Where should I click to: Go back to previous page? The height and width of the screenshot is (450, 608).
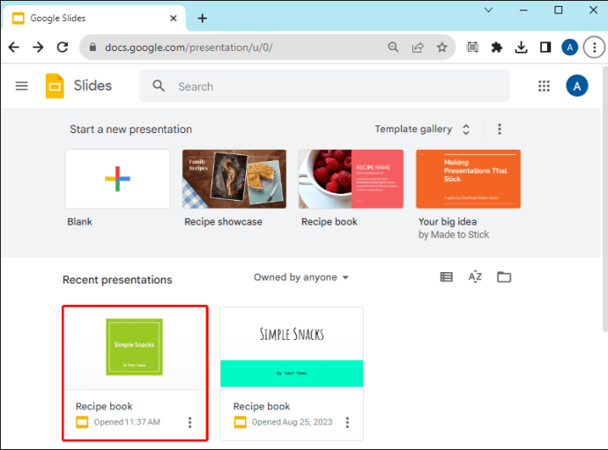(13, 48)
